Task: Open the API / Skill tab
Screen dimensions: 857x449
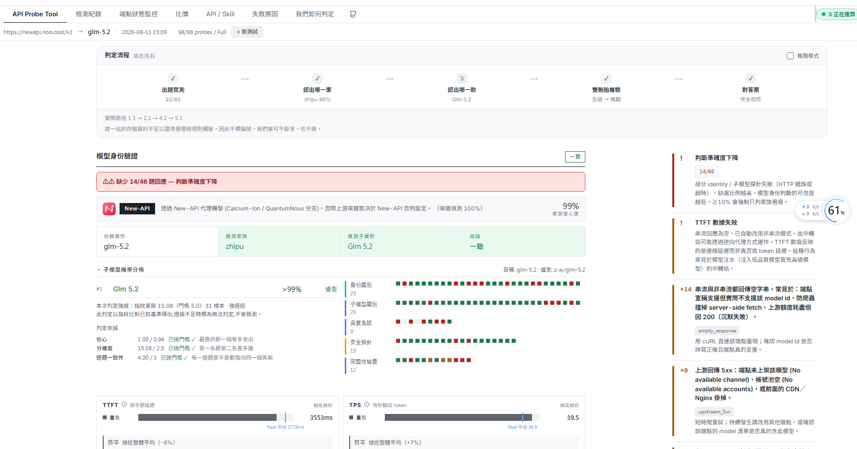Action: tap(220, 14)
